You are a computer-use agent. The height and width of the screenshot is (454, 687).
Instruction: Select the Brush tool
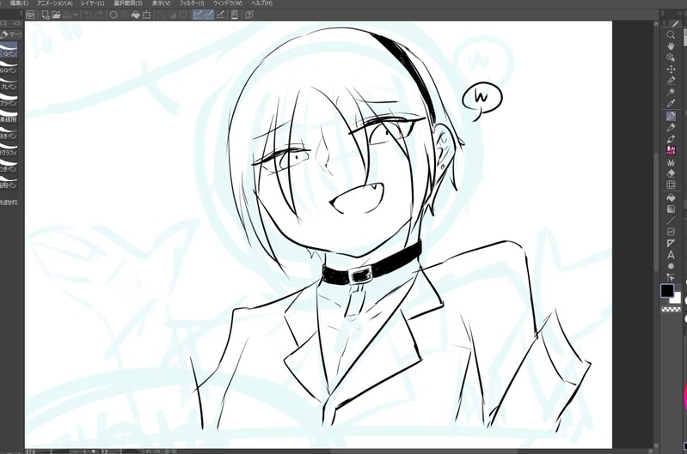point(671,139)
